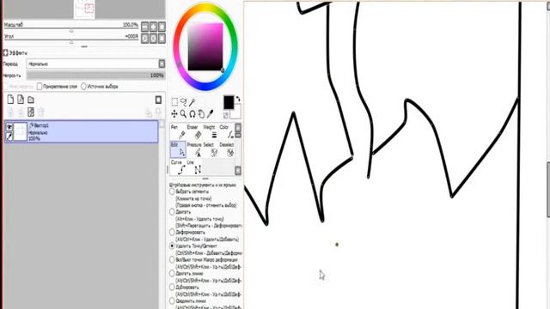This screenshot has width=550, height=309.
Task: Select the Удалить Точку/Сегмент radio option
Action: (172, 246)
